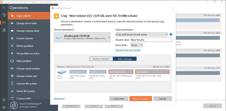The height and width of the screenshot is (111, 226).
Task: Click the Discard all button
Action: 71,106
